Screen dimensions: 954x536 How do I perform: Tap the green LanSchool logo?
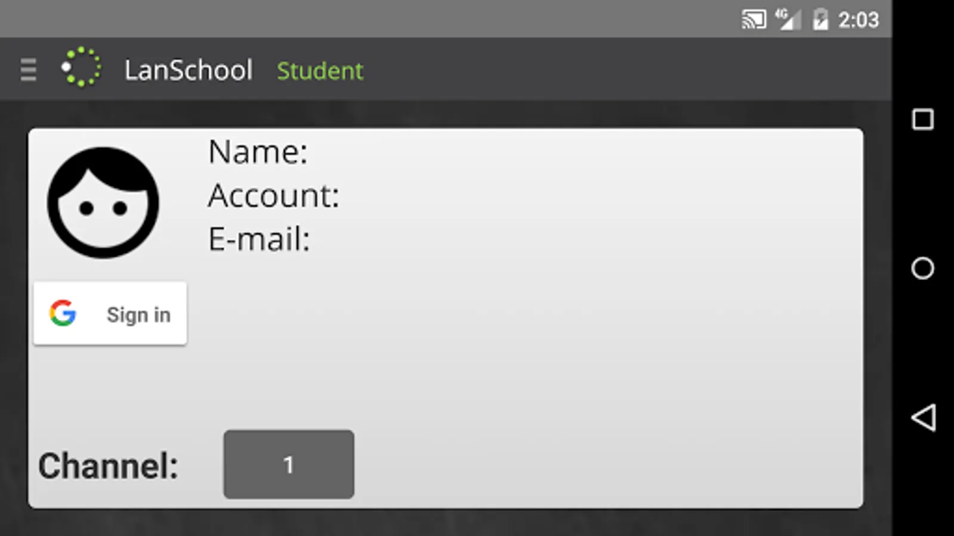(x=82, y=67)
